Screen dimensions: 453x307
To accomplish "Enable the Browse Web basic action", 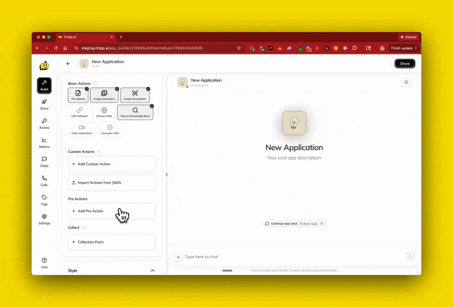I will [104, 113].
